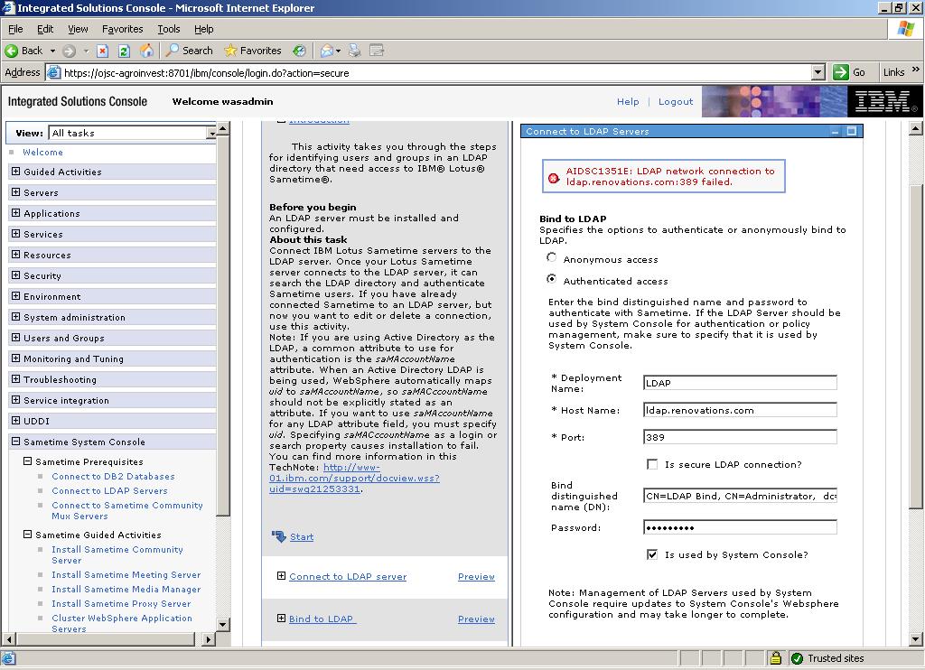Click the navigation panel horizontal scrollbar thumb
Screen dimensions: 925x670
coord(106,638)
